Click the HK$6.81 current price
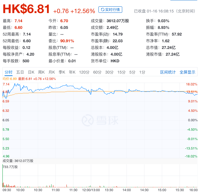 (x=26, y=9)
